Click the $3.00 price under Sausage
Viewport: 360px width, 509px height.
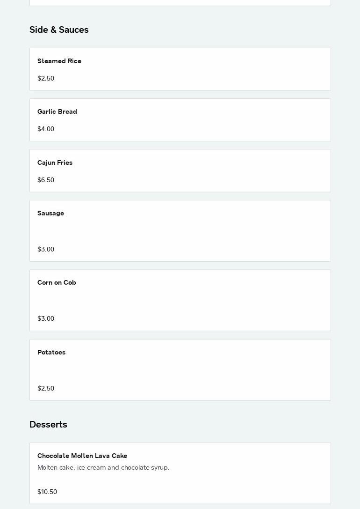pyautogui.click(x=46, y=250)
